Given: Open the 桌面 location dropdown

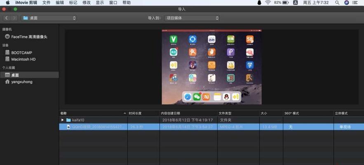Looking at the screenshot, I should (x=49, y=18).
